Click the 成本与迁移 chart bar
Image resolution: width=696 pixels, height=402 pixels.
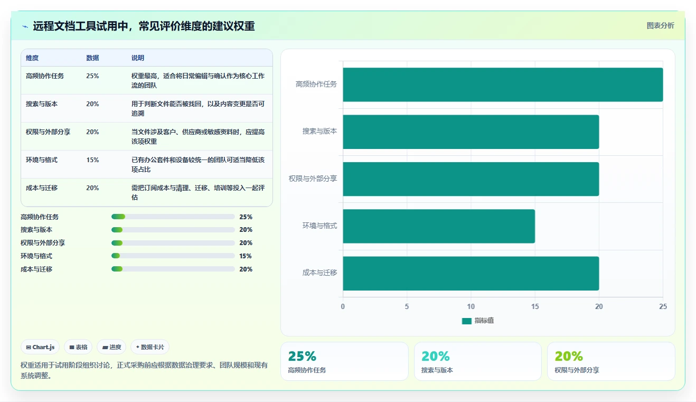coord(471,273)
